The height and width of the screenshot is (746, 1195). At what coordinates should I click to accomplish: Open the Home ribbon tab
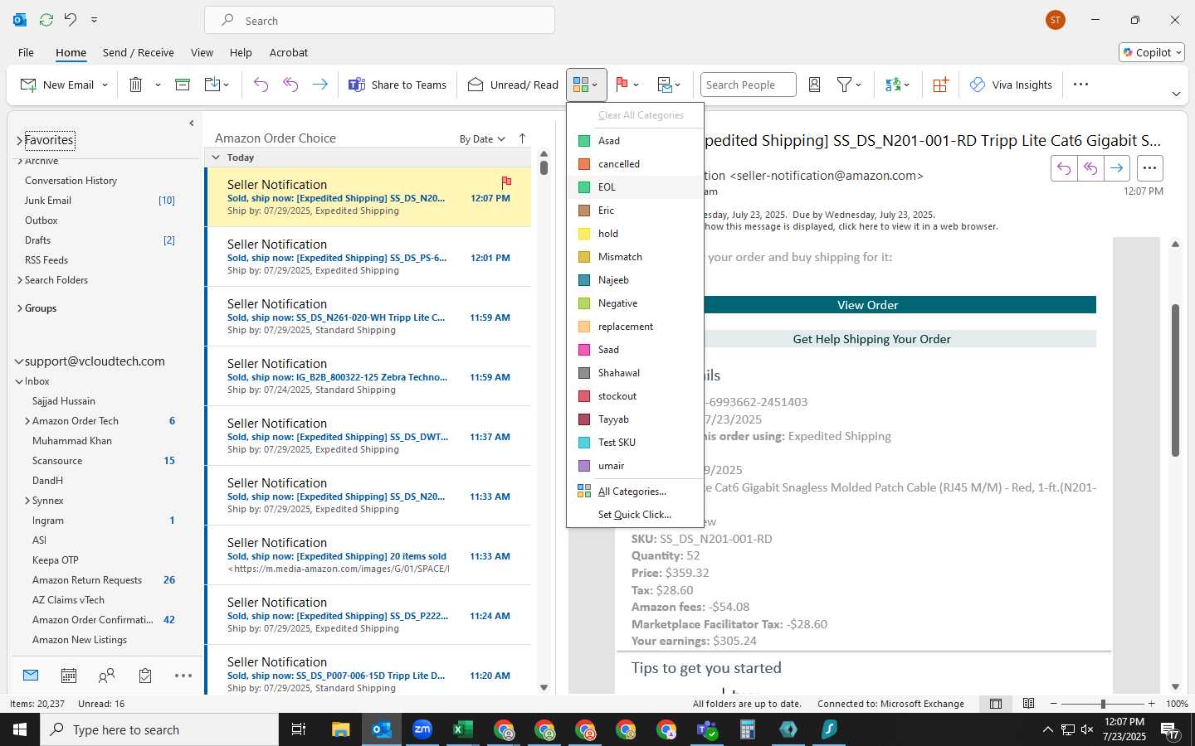(x=71, y=52)
